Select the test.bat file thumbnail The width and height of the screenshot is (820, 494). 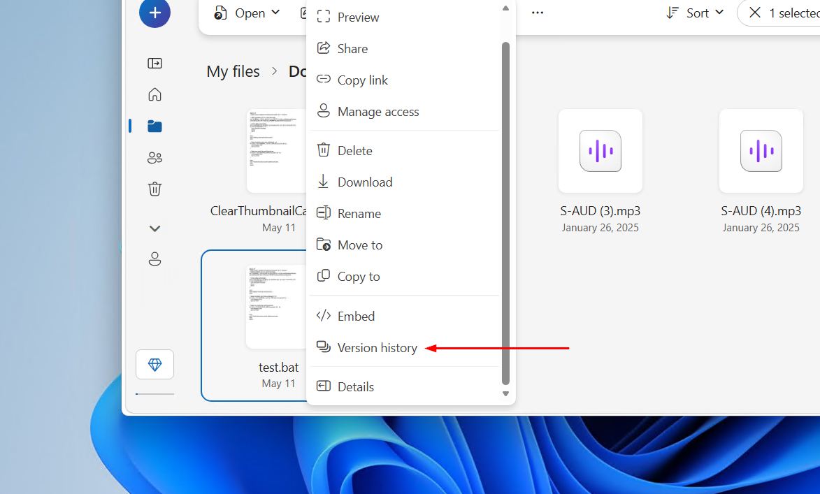(276, 307)
